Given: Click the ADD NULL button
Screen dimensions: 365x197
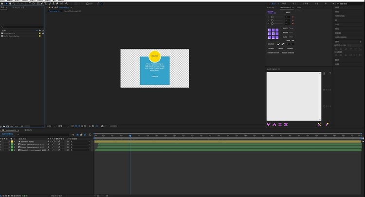Looking at the screenshot, I should 290,49.
